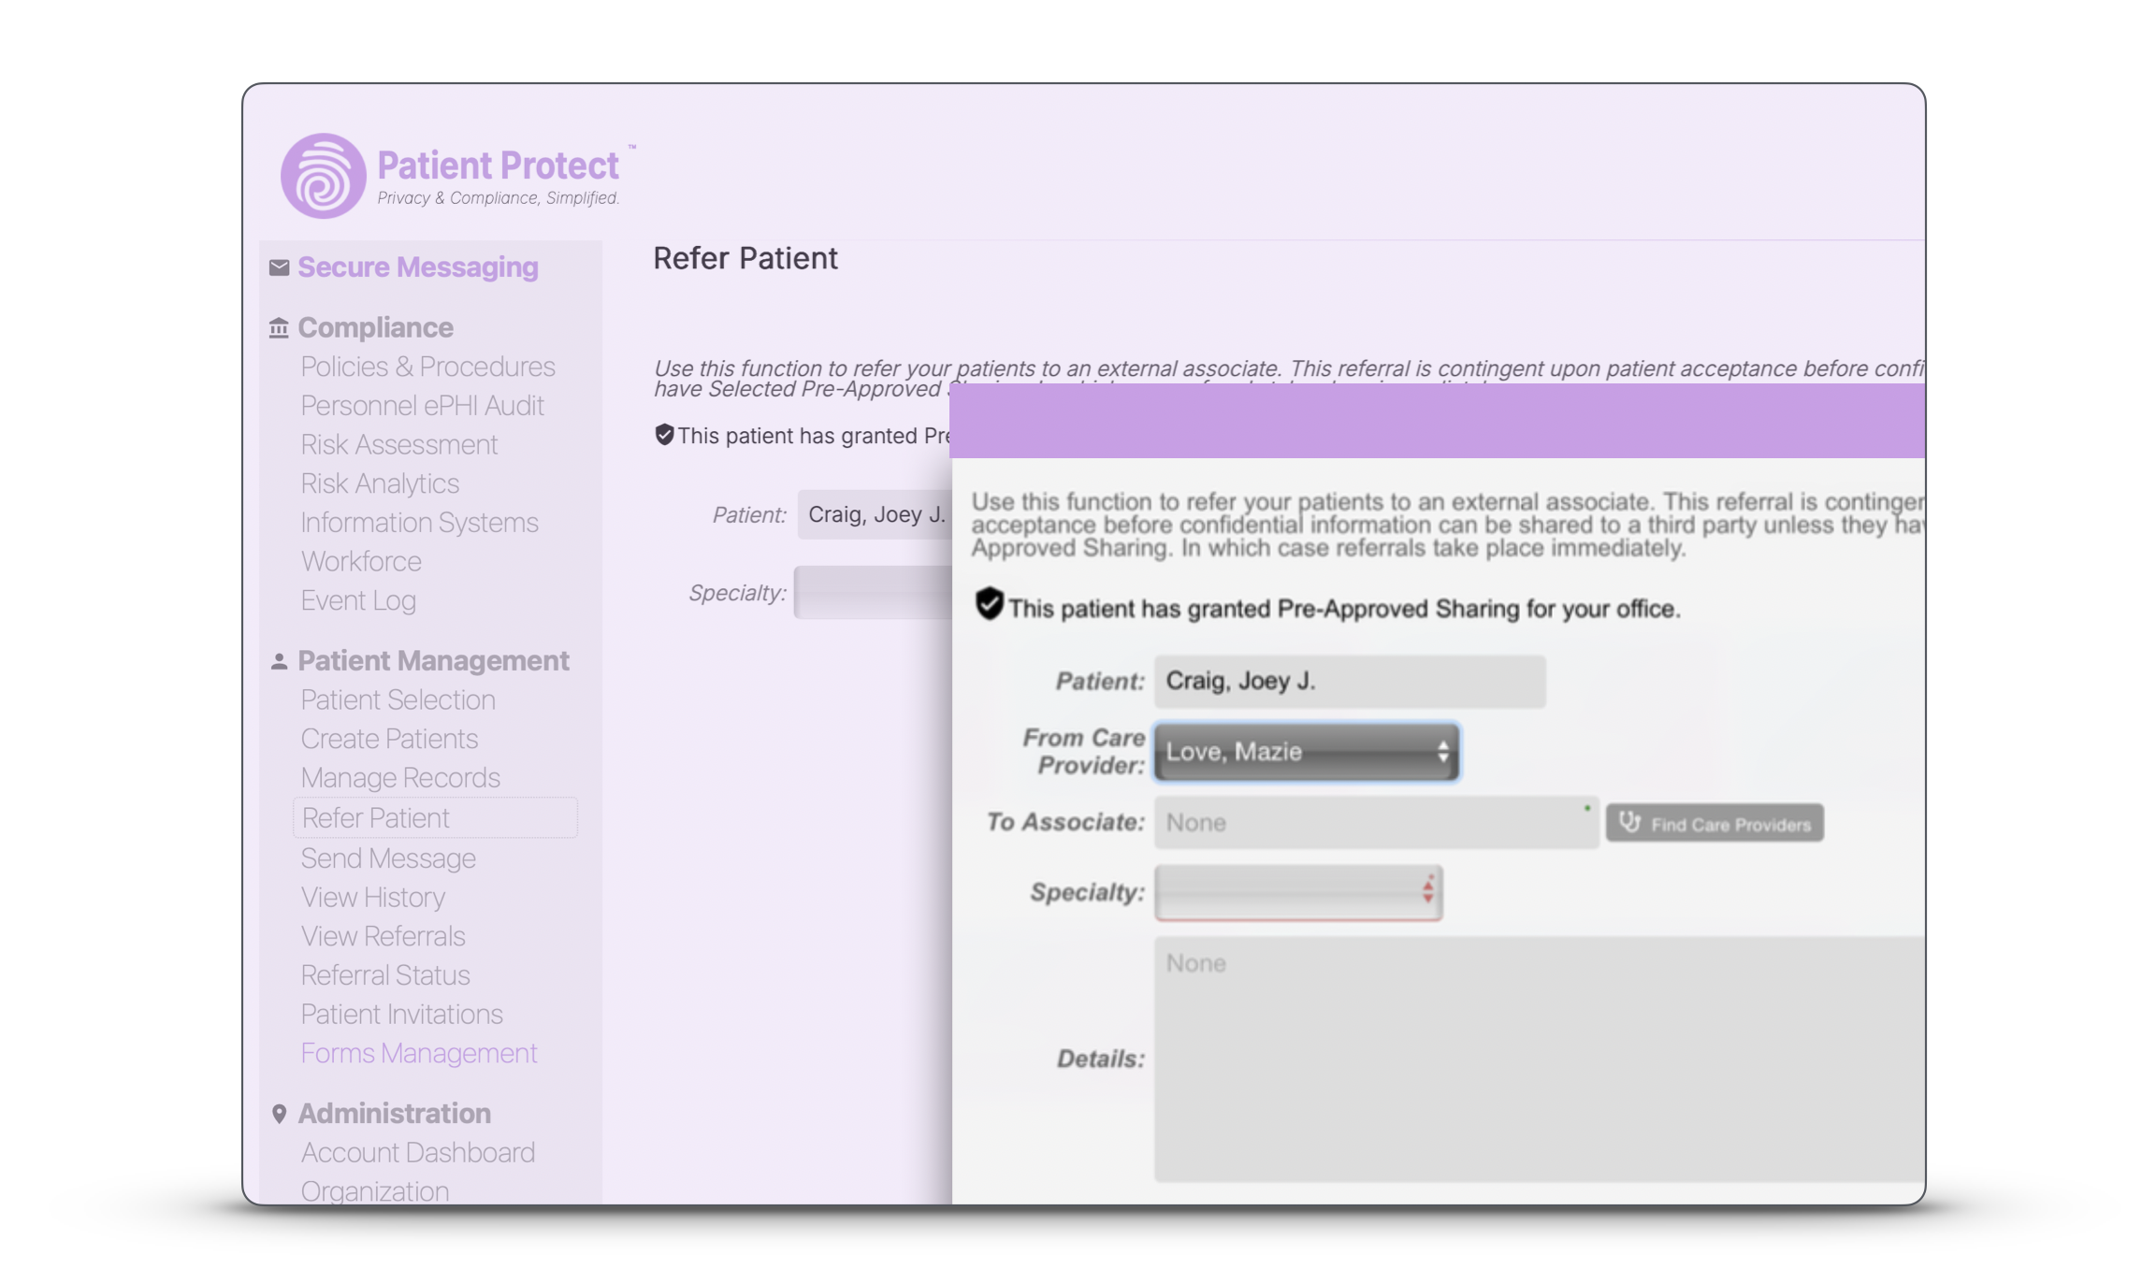The image size is (2142, 1283).
Task: Click the Administration location pin icon
Action: 279,1114
